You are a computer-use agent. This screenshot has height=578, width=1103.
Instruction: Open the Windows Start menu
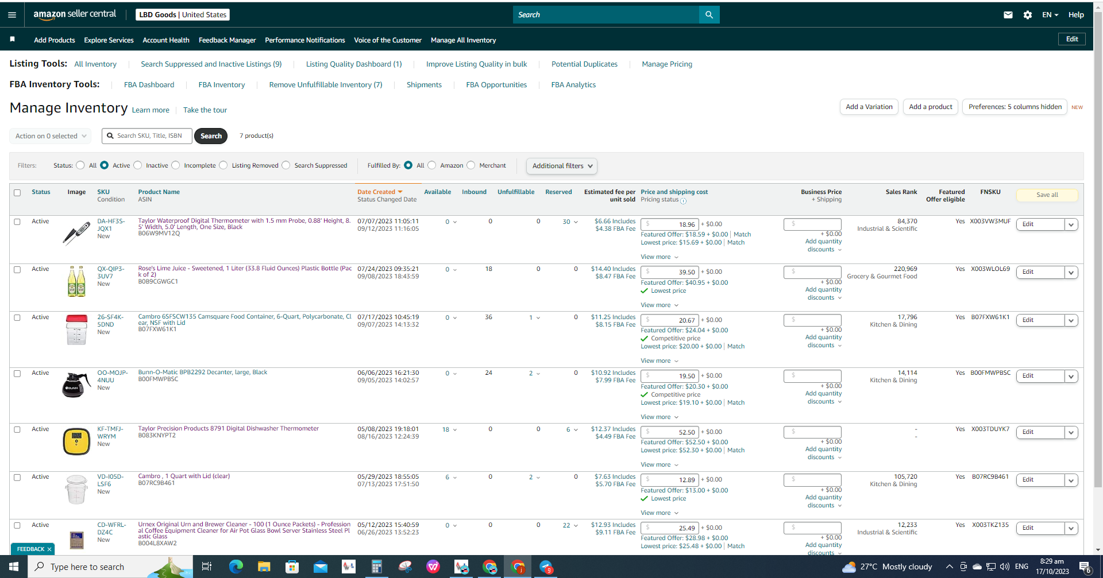[14, 567]
